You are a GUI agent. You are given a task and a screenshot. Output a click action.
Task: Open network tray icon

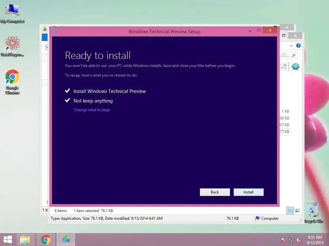(x=291, y=240)
